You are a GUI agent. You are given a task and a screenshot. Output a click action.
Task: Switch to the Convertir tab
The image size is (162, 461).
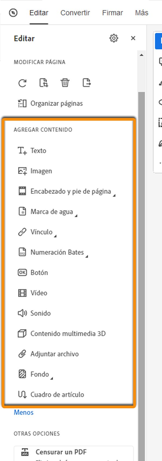[75, 13]
